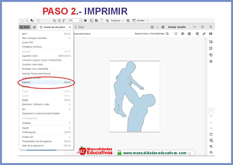Open the layers panel icon
Viewport: 233px width, 165px height.
pyautogui.click(x=211, y=61)
